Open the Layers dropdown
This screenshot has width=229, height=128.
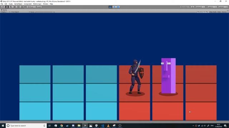[212, 7]
